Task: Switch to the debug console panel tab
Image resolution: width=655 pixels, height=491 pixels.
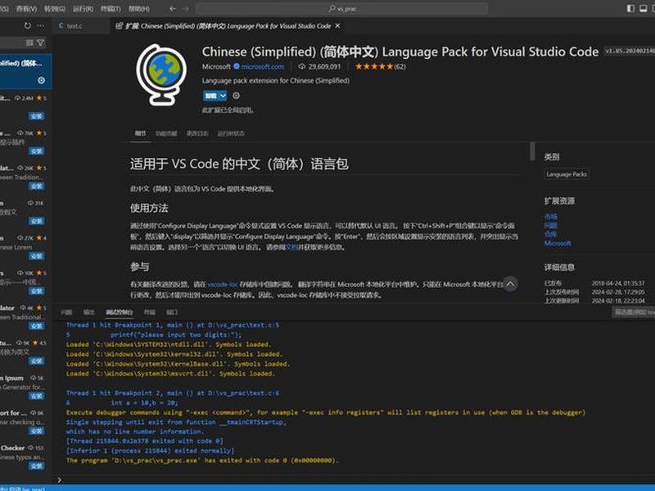Action: [x=119, y=313]
